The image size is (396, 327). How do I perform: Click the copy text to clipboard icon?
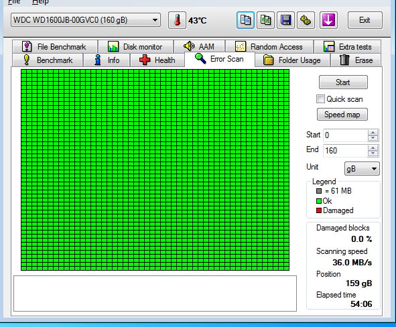pos(245,20)
